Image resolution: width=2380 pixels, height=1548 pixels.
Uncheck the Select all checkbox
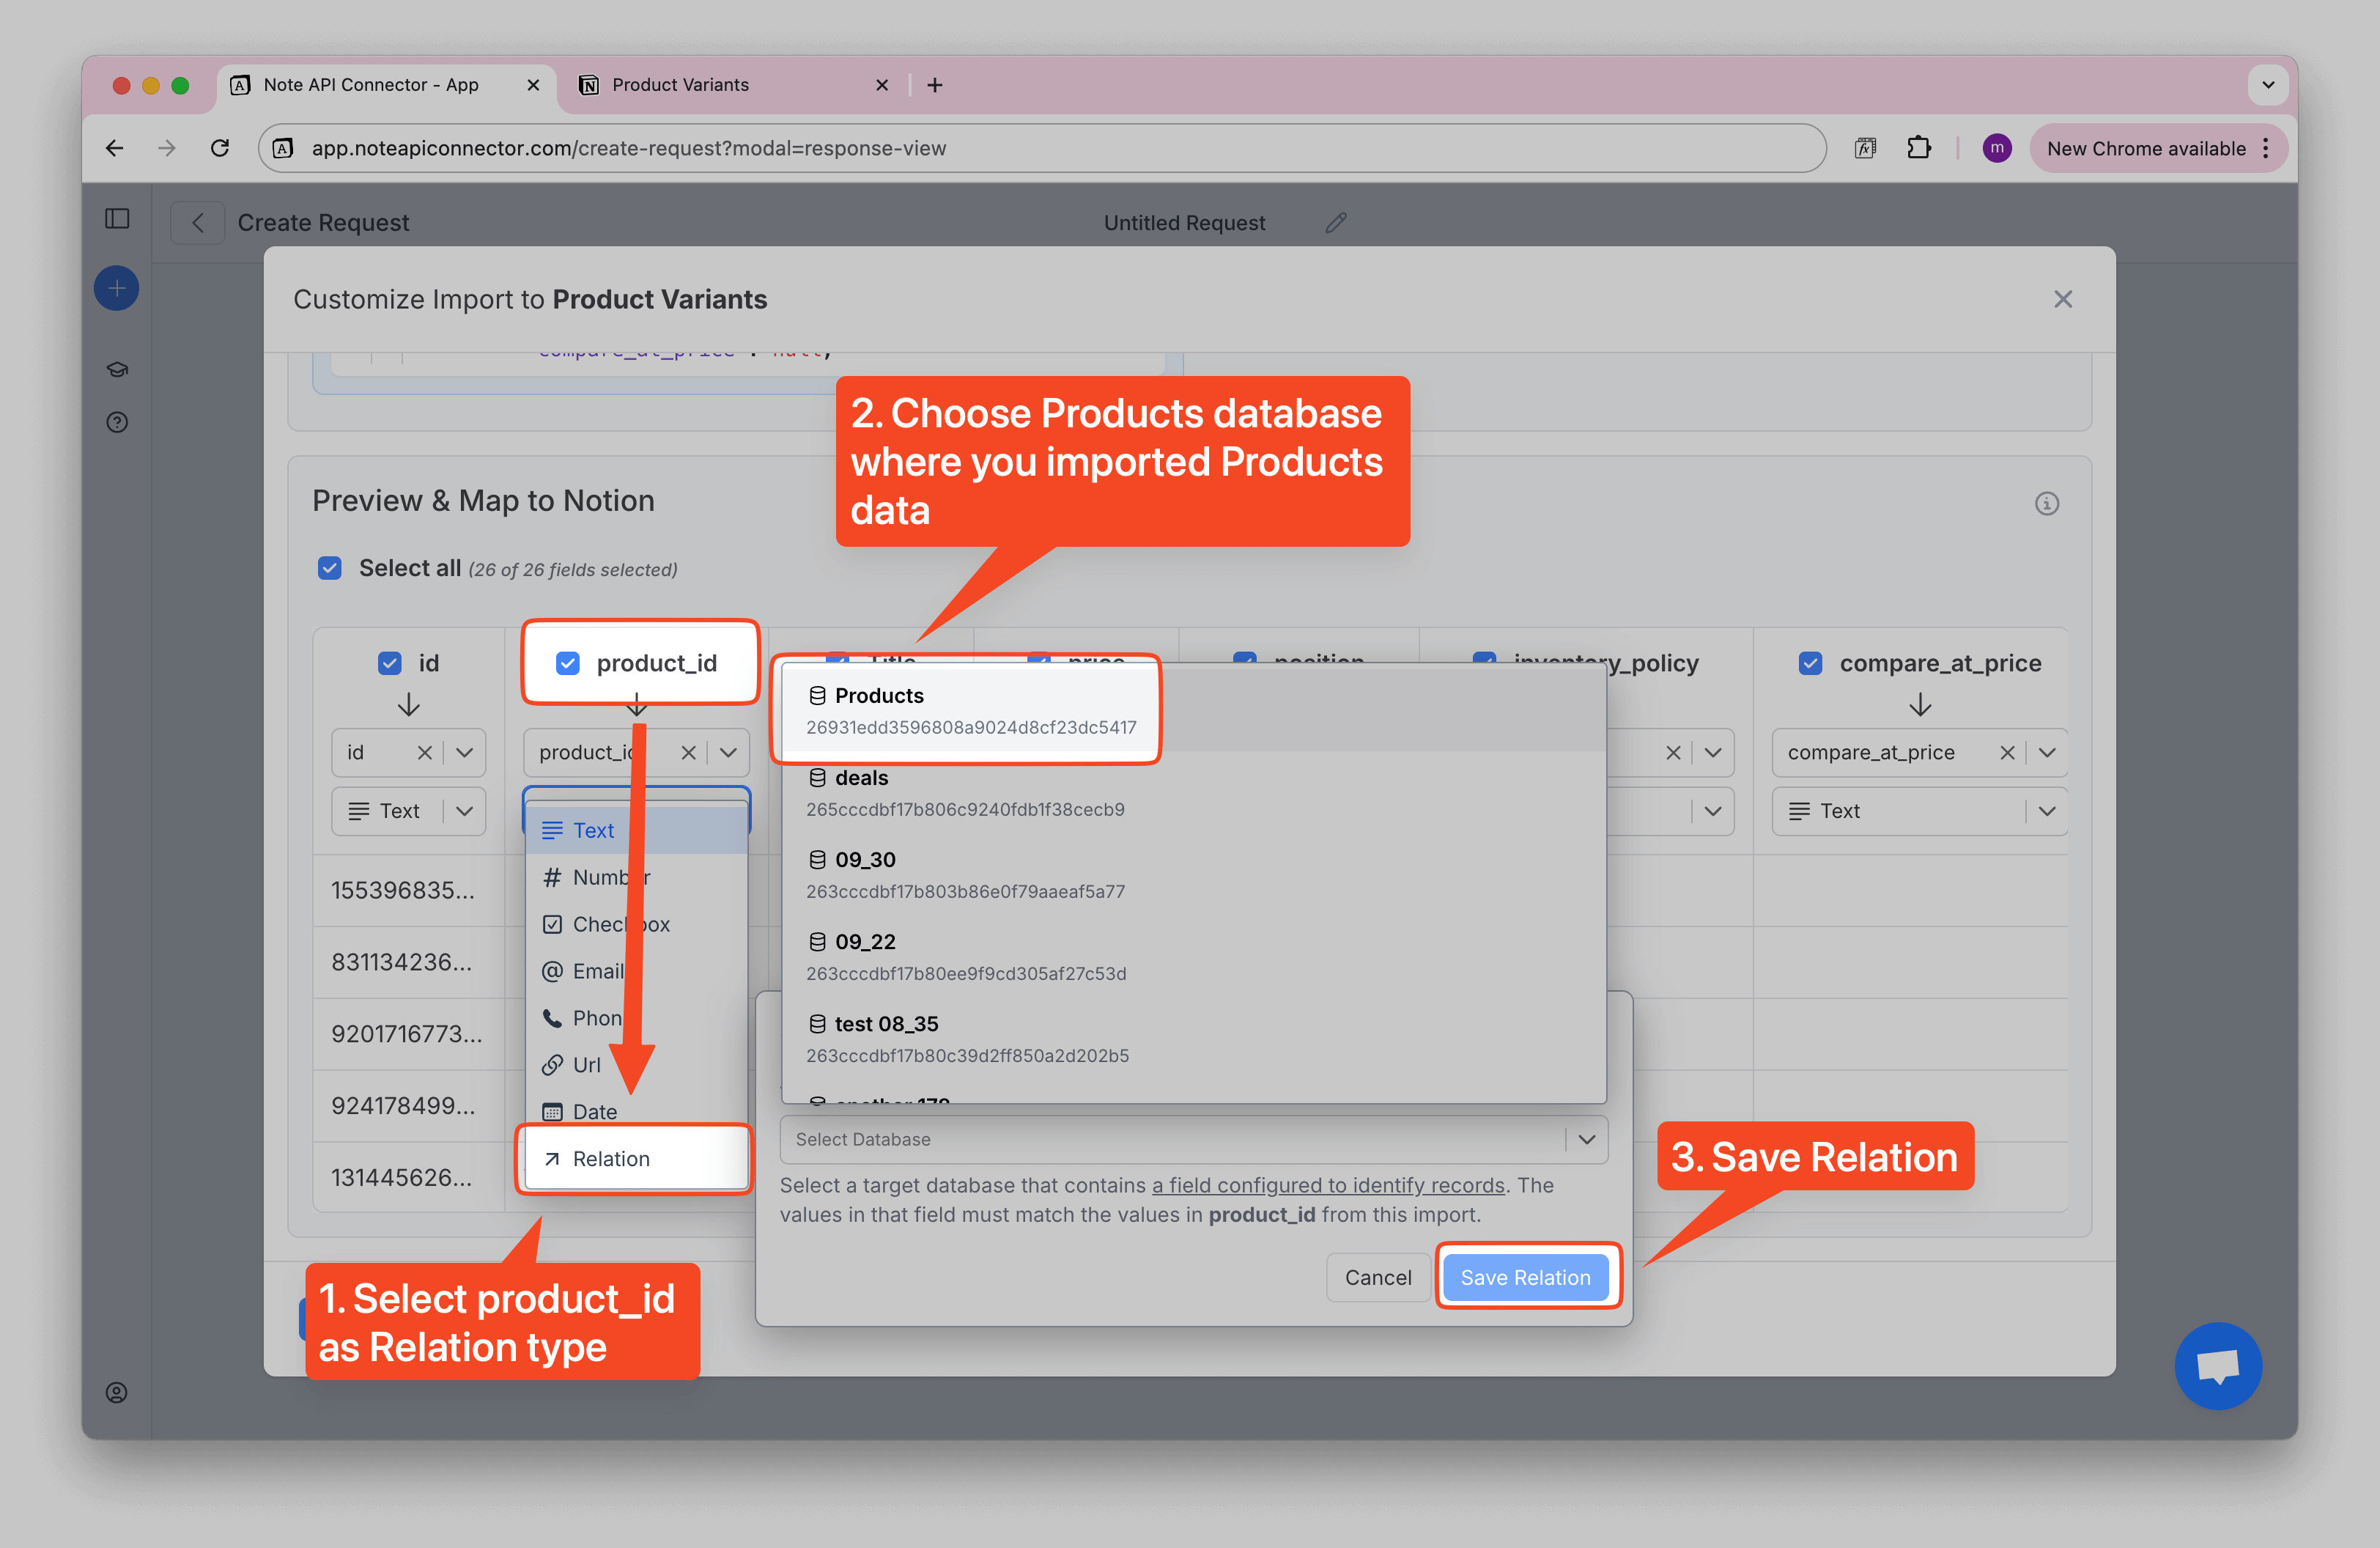(330, 568)
